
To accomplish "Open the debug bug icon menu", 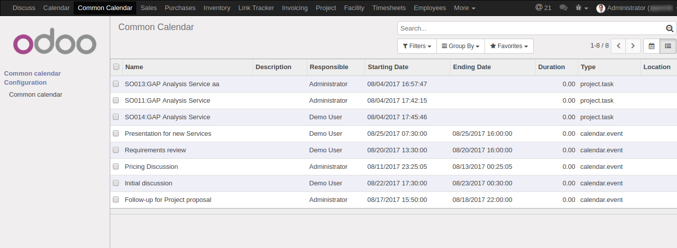I will 582,8.
